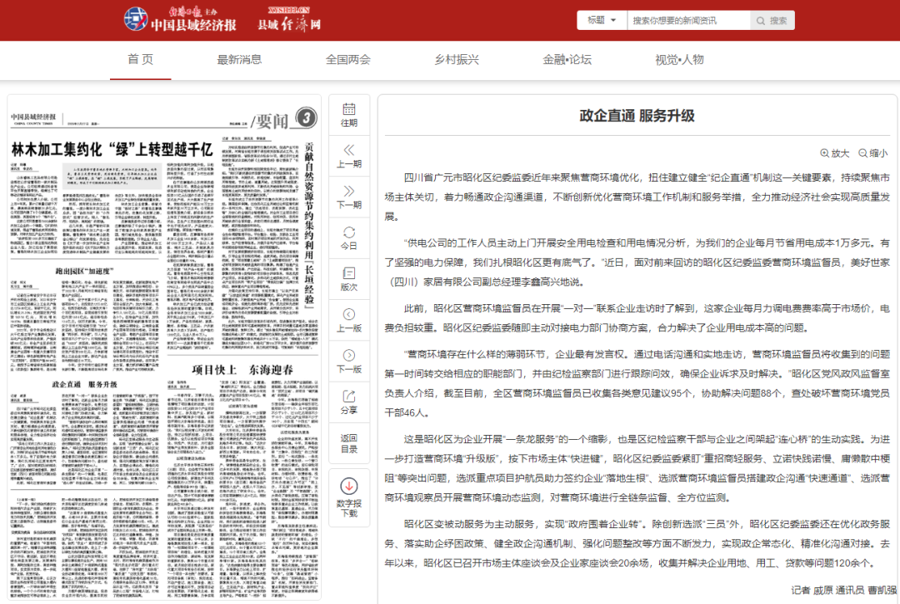Open the 金融•论坛 tab

coord(567,60)
